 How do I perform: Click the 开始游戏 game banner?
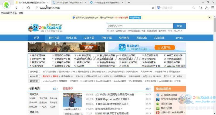point(66,47)
